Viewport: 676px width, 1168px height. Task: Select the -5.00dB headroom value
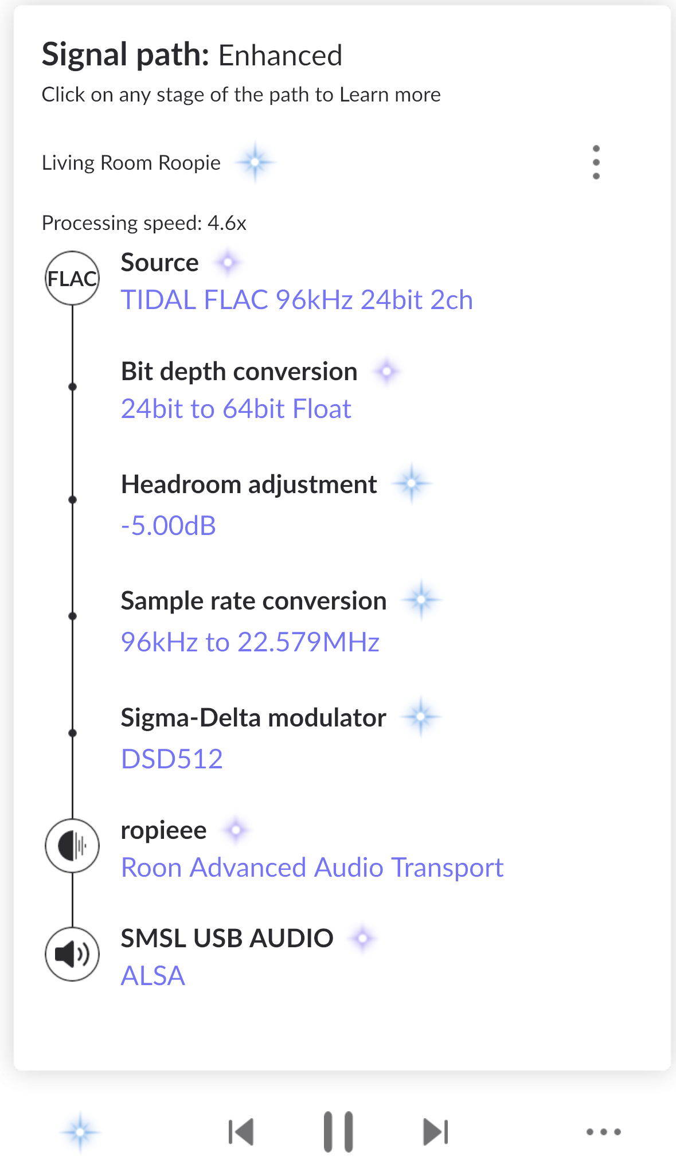click(x=169, y=526)
